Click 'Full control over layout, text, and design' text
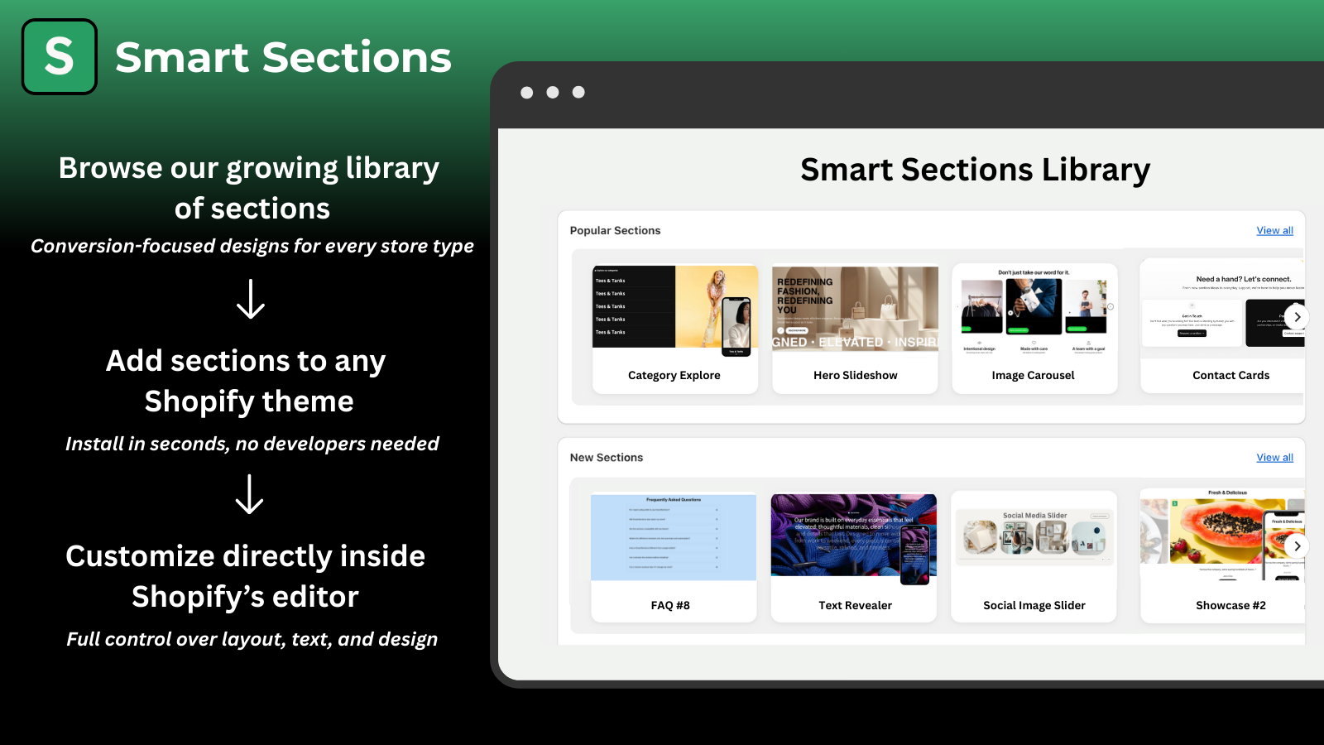Image resolution: width=1324 pixels, height=745 pixels. (252, 639)
